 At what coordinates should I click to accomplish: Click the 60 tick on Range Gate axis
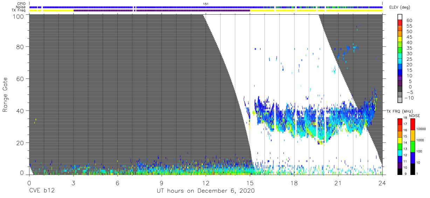tap(21, 79)
